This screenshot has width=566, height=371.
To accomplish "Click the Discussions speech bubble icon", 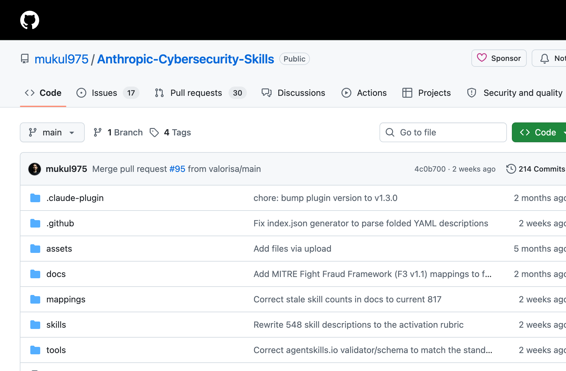I will [267, 93].
